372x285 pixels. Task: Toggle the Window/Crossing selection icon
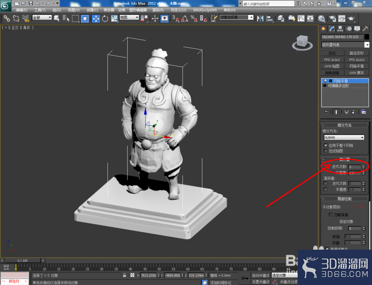[85, 18]
